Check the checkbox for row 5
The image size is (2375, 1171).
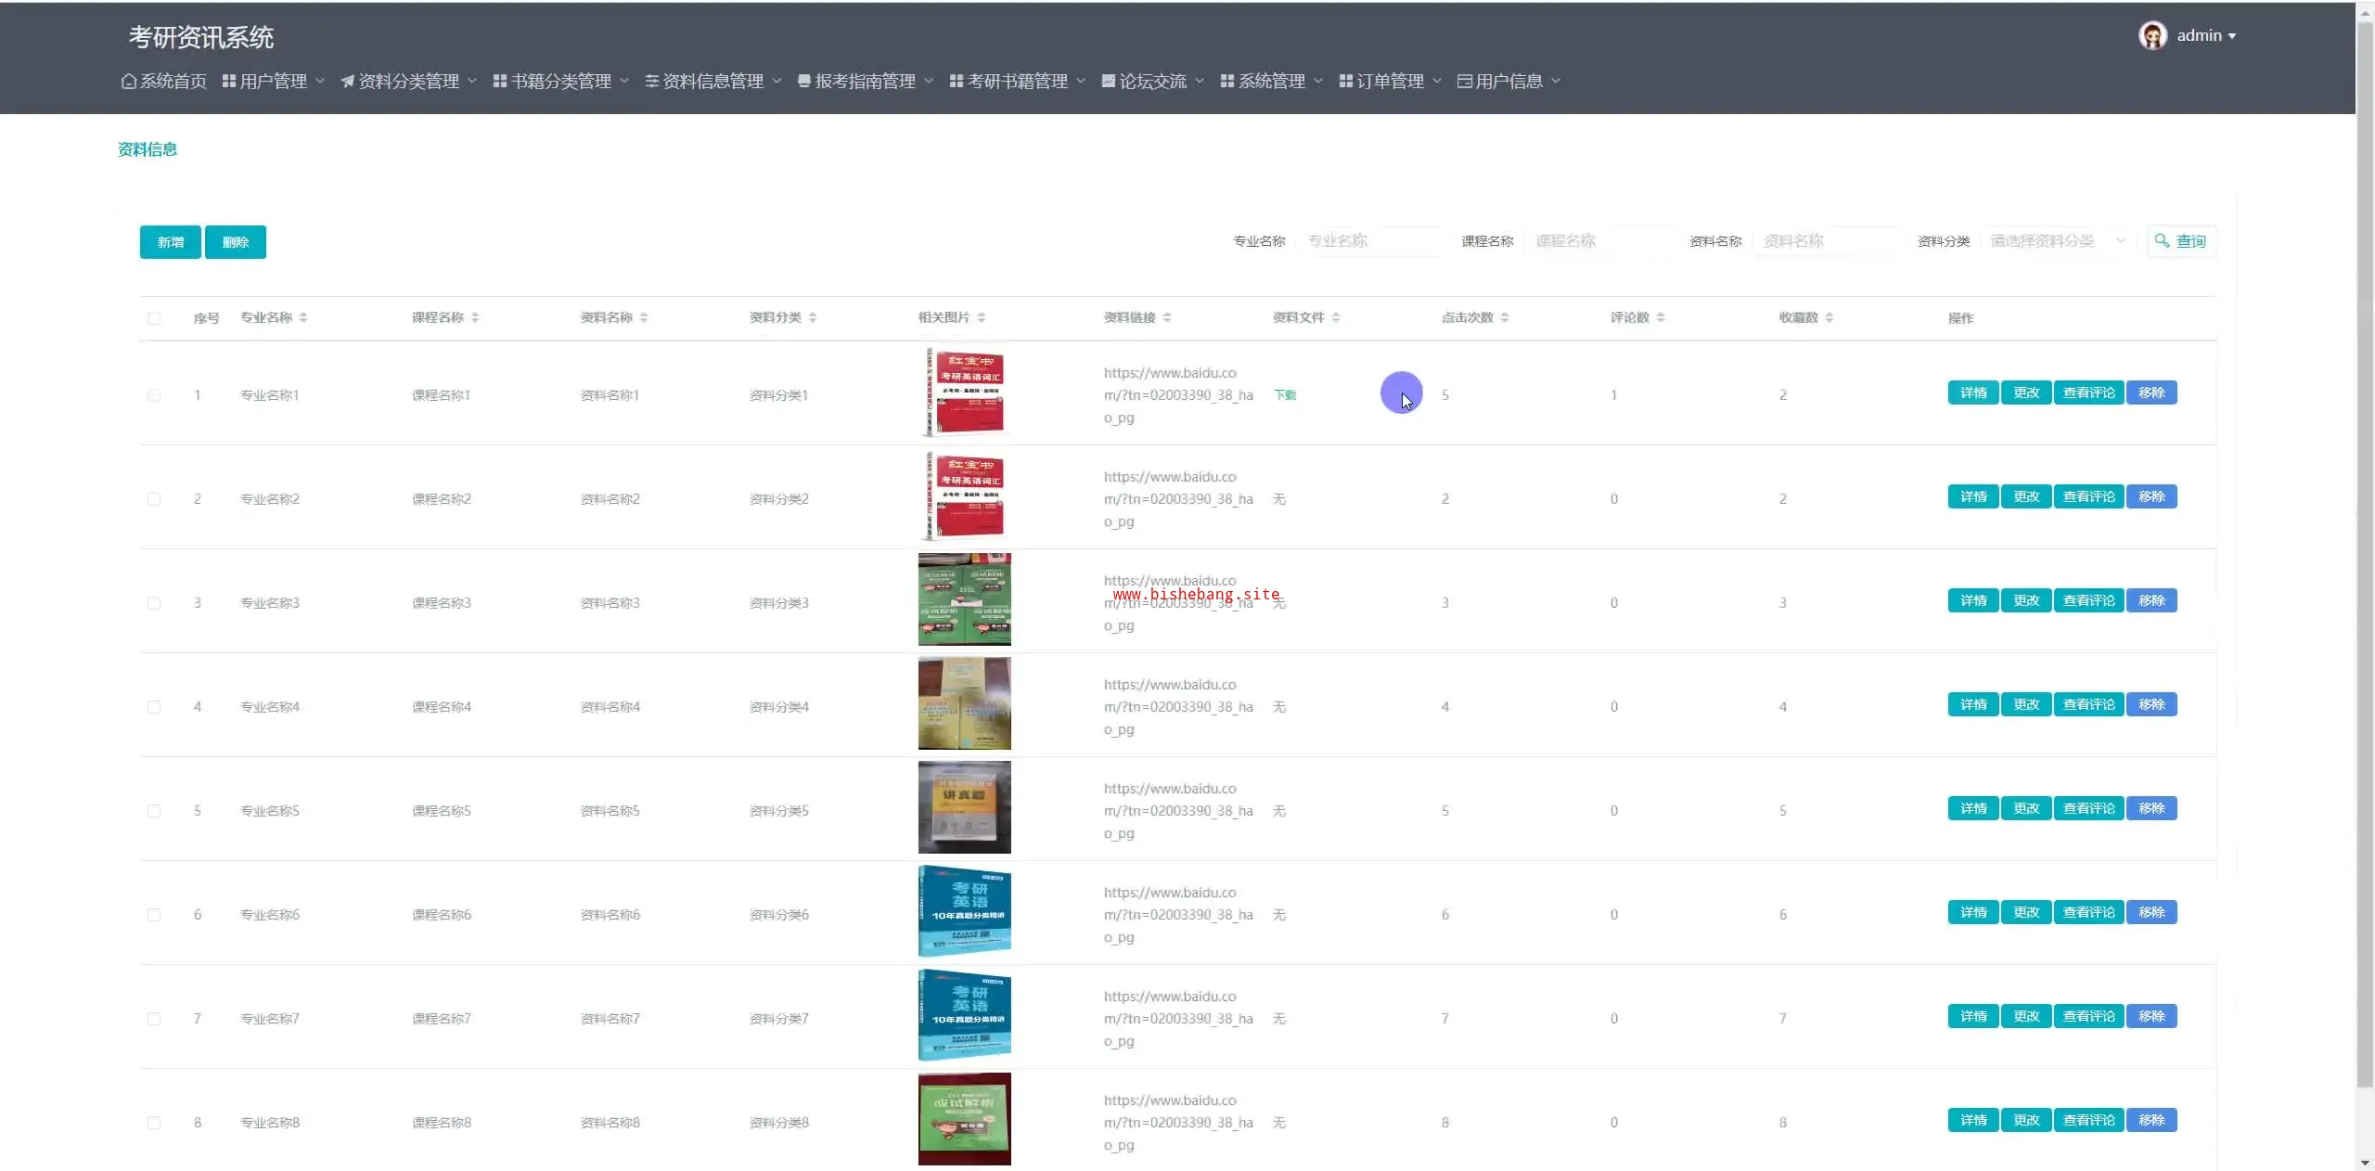(x=154, y=811)
